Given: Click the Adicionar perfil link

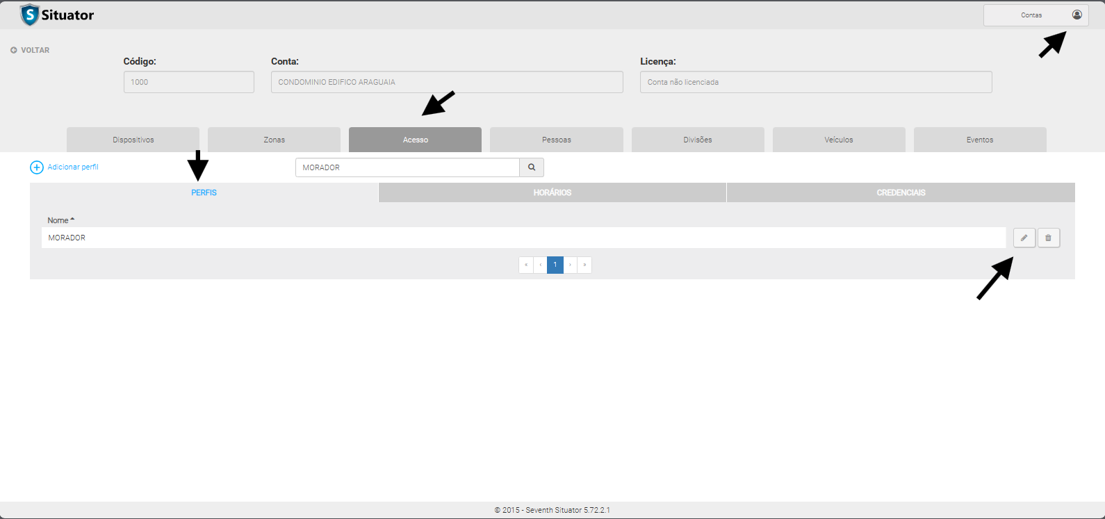Looking at the screenshot, I should 73,167.
